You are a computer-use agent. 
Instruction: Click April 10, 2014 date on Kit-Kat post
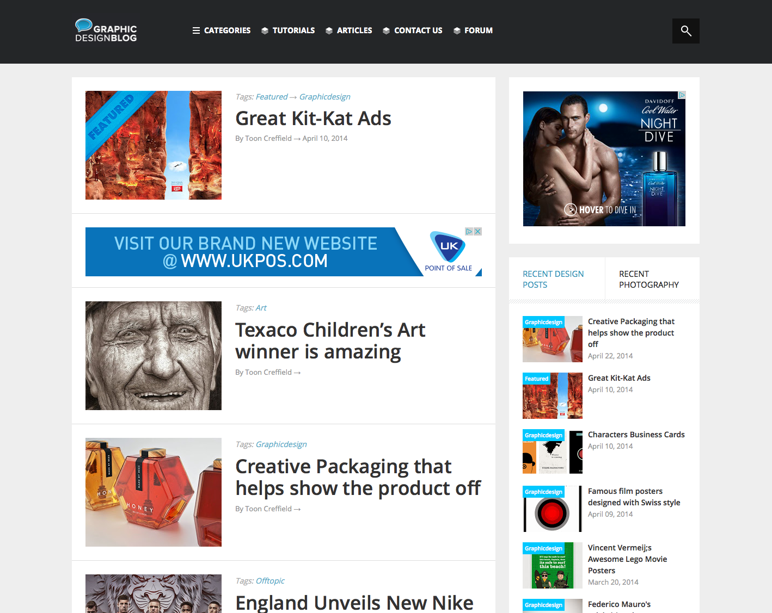pyautogui.click(x=325, y=139)
